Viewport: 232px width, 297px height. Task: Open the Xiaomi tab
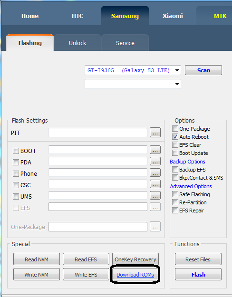click(x=173, y=16)
